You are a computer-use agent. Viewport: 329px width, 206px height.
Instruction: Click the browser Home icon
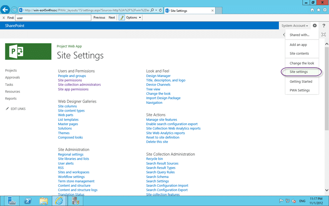coord(312,10)
